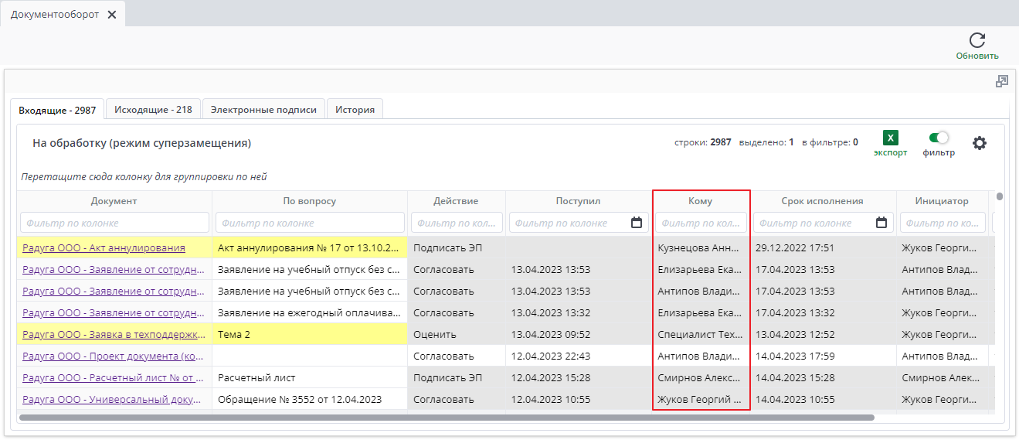This screenshot has width=1019, height=440.
Task: Switch to Входящие - 2987 tab
Action: click(57, 110)
